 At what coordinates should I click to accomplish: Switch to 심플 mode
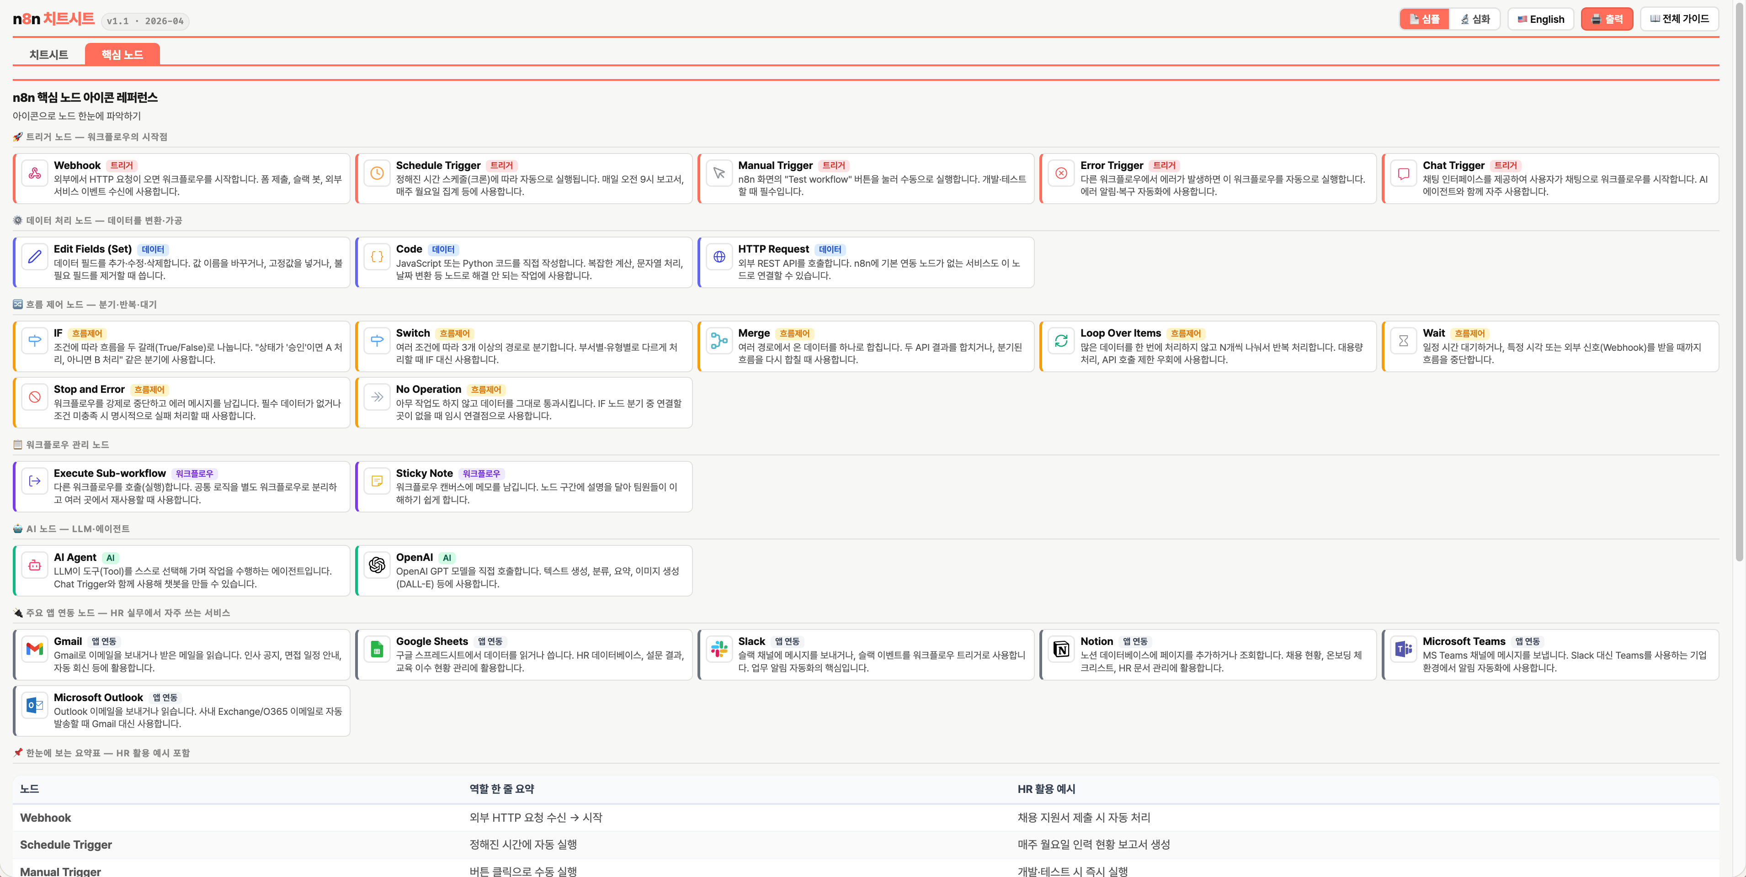[x=1424, y=19]
